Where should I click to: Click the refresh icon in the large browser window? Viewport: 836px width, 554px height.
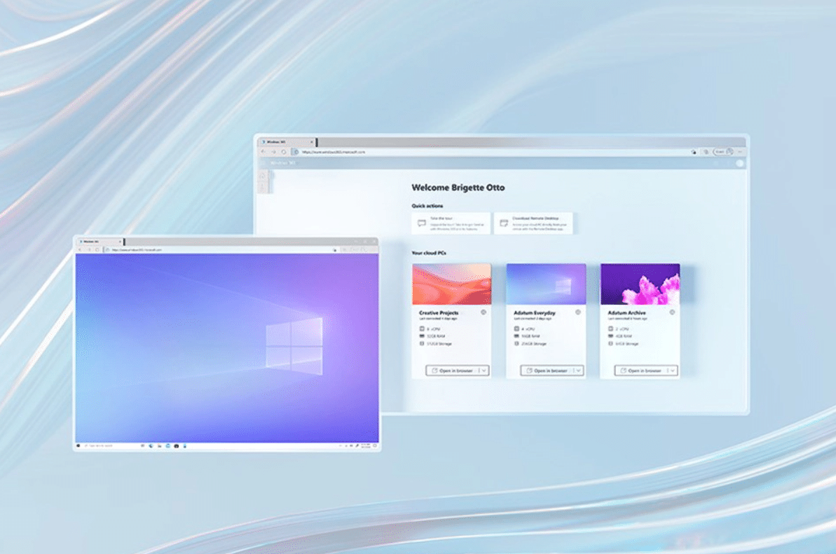[283, 151]
